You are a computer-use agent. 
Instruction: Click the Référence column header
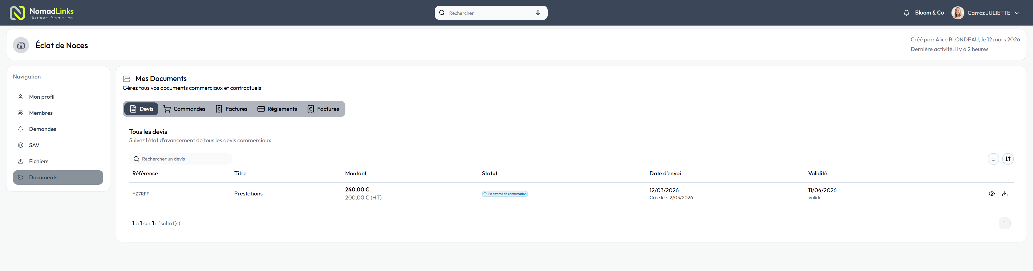pos(145,174)
